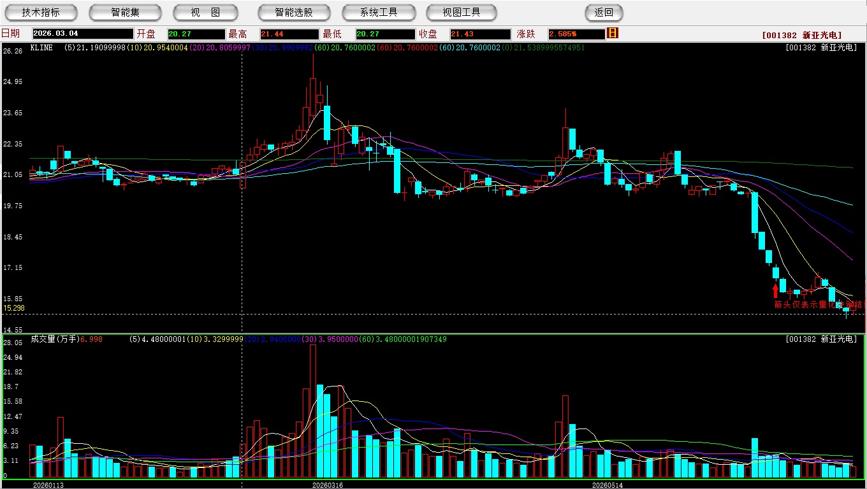Screen dimensions: 867x489
Task: Click the 20260316 date label on the time axis
Action: (x=327, y=485)
